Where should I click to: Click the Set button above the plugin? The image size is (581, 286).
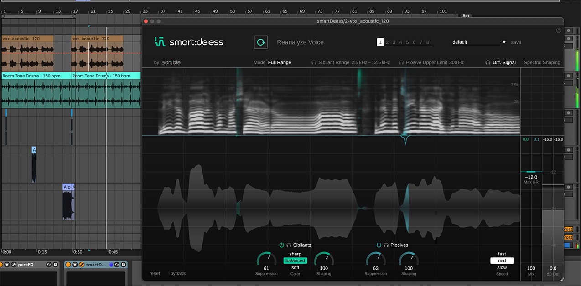coord(466,16)
